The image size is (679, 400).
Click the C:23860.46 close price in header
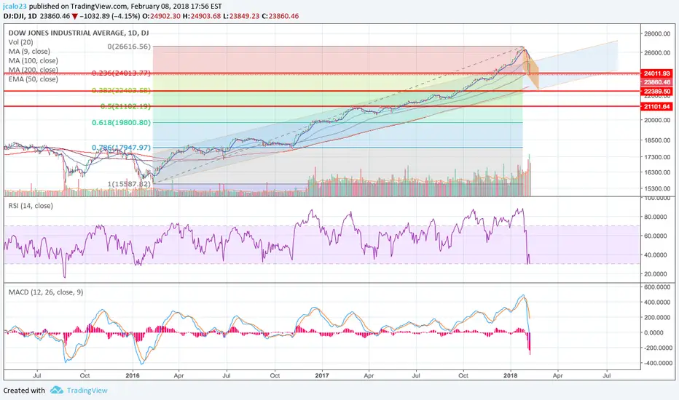(280, 16)
